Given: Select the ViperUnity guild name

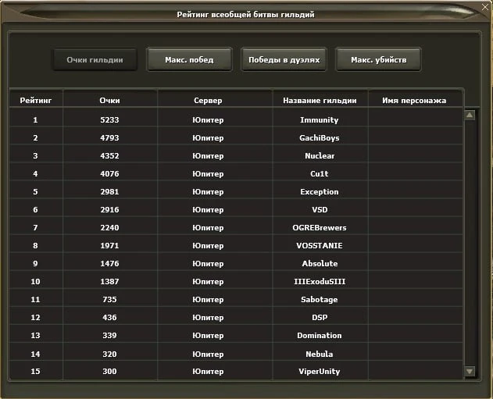Looking at the screenshot, I should tap(319, 372).
